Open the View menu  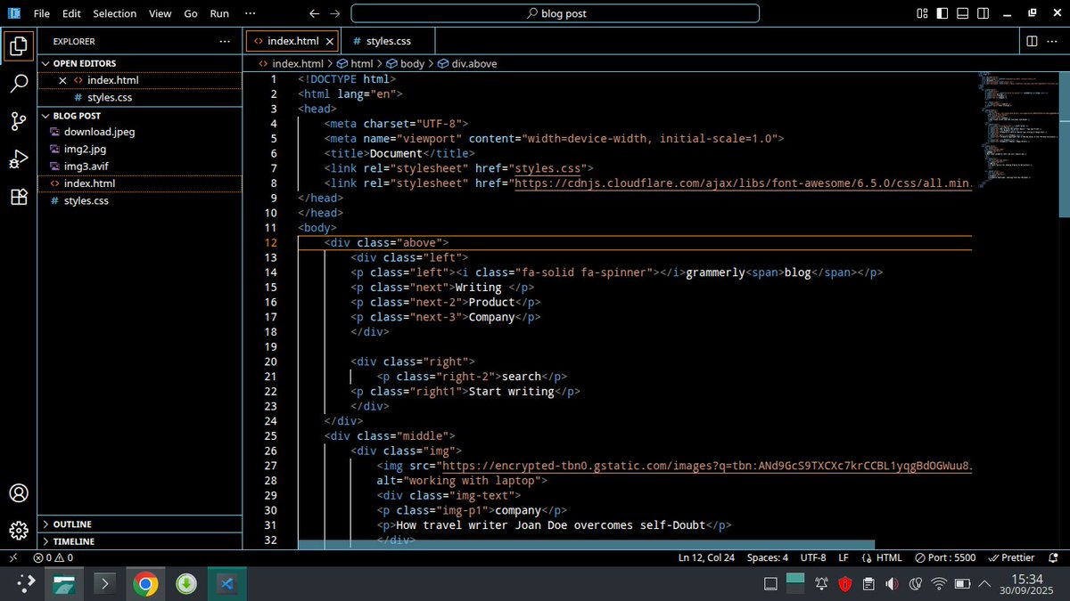tap(160, 13)
